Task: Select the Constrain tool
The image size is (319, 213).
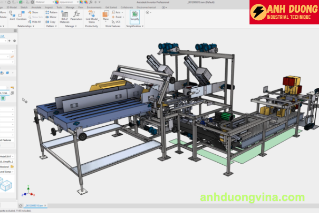Action: click(x=21, y=17)
